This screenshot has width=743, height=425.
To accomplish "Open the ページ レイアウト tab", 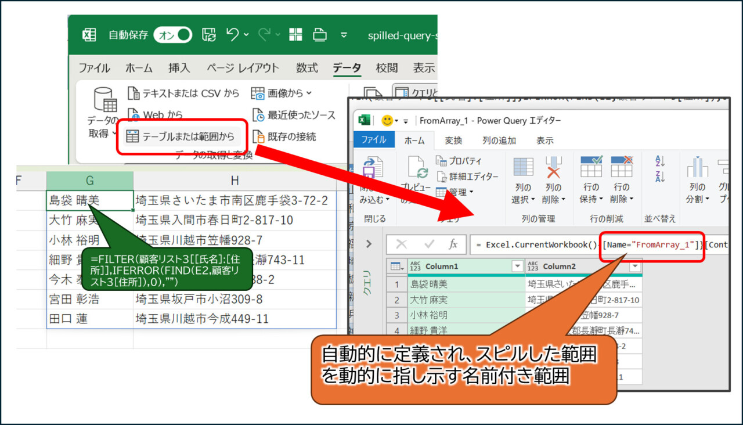I will 243,68.
